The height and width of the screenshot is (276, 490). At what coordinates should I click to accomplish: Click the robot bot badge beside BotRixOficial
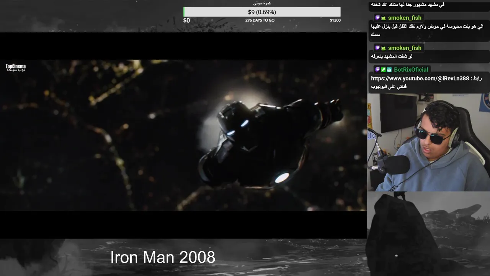[389, 70]
